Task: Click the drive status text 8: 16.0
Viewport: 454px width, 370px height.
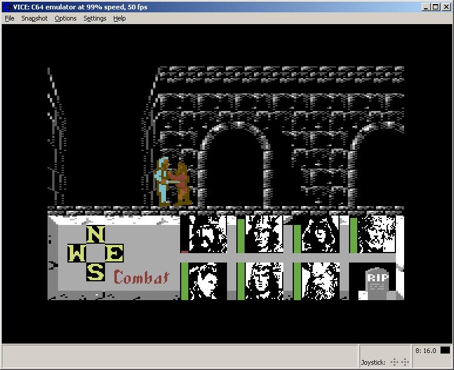Action: coord(426,351)
